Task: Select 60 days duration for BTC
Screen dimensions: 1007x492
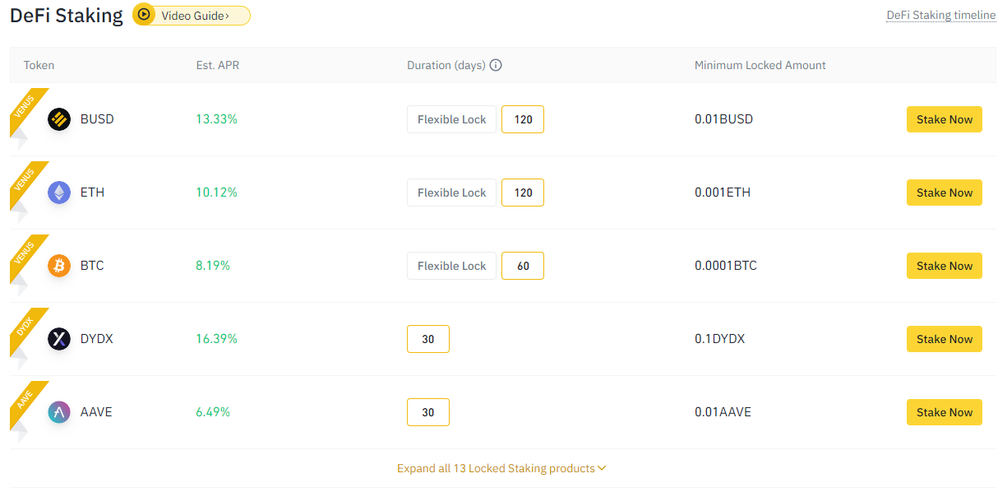Action: [x=523, y=266]
